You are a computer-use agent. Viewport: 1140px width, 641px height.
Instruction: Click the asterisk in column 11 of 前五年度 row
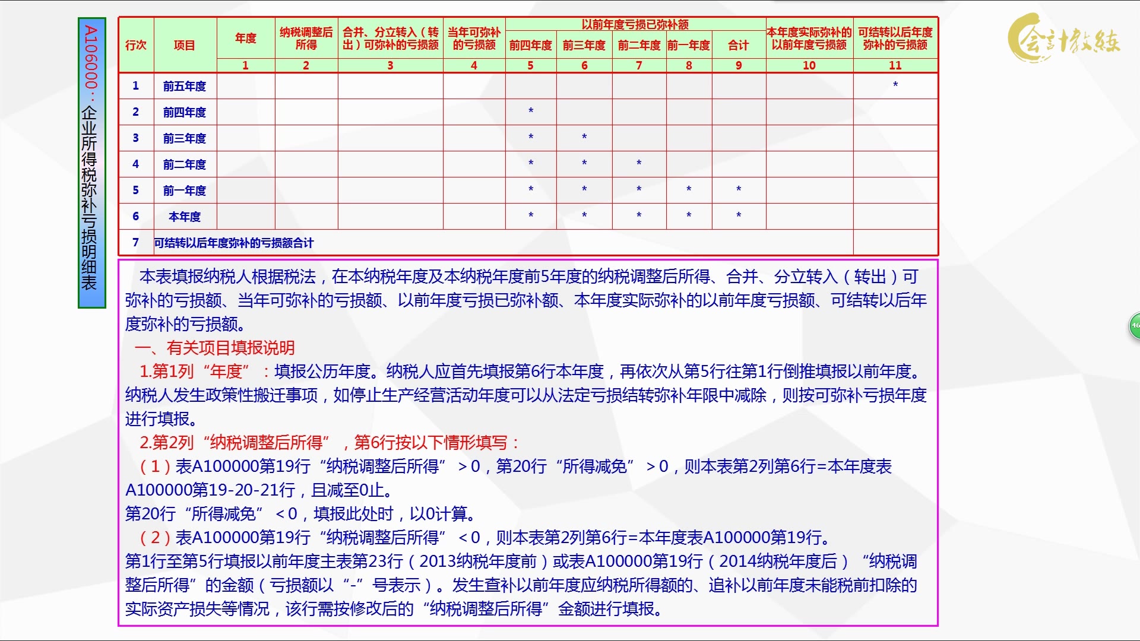(895, 85)
